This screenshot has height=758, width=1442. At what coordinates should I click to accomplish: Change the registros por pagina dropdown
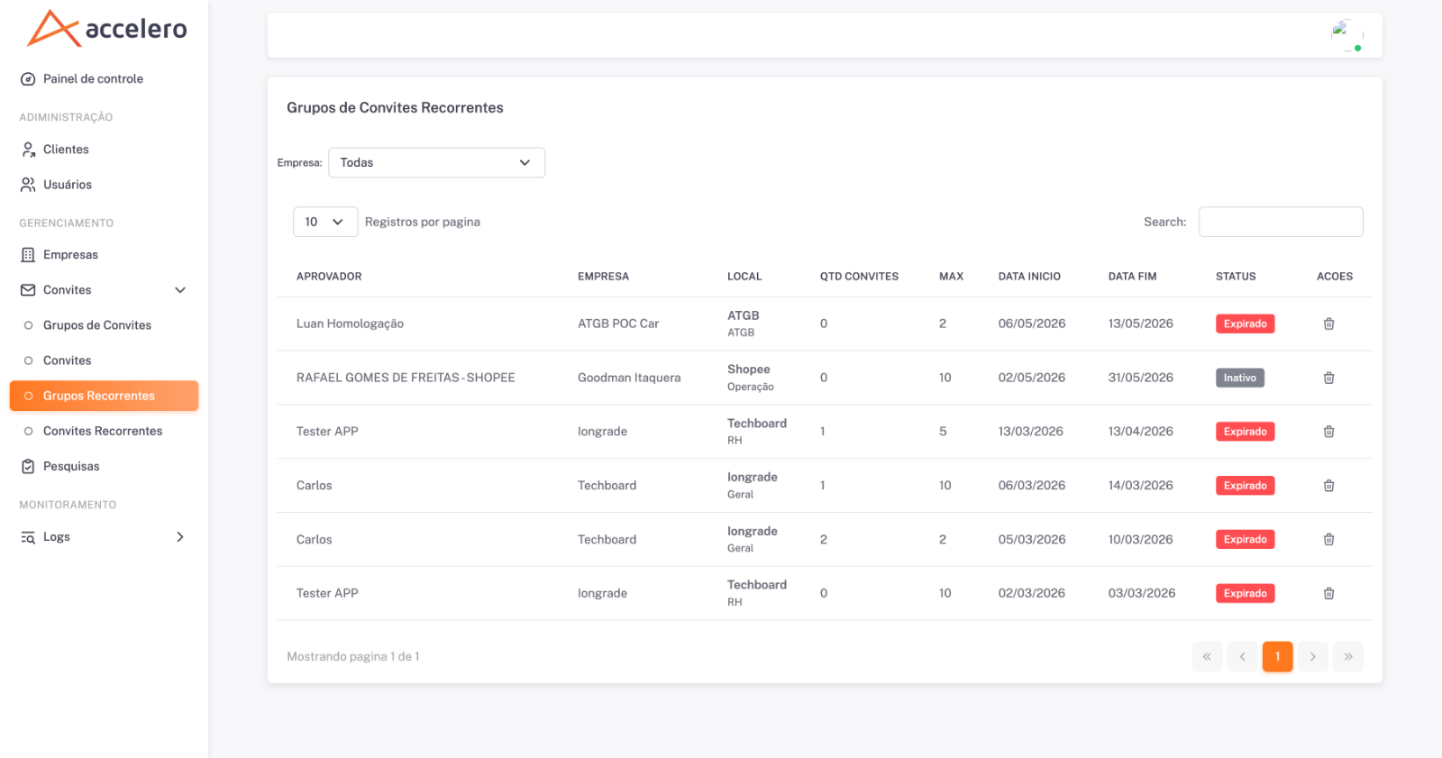325,222
